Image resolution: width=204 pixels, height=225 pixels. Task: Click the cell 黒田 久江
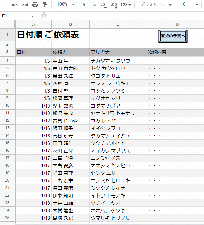tap(70, 76)
